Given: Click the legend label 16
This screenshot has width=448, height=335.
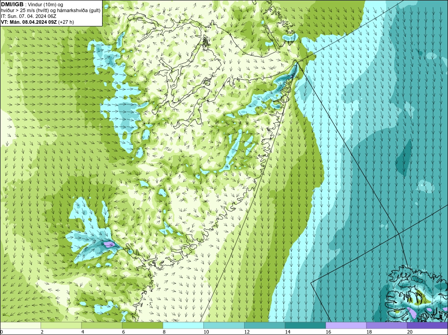Looking at the screenshot, I should coord(328,332).
